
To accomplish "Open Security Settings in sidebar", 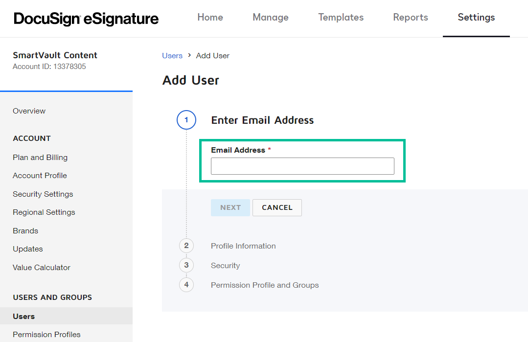I will [x=43, y=194].
